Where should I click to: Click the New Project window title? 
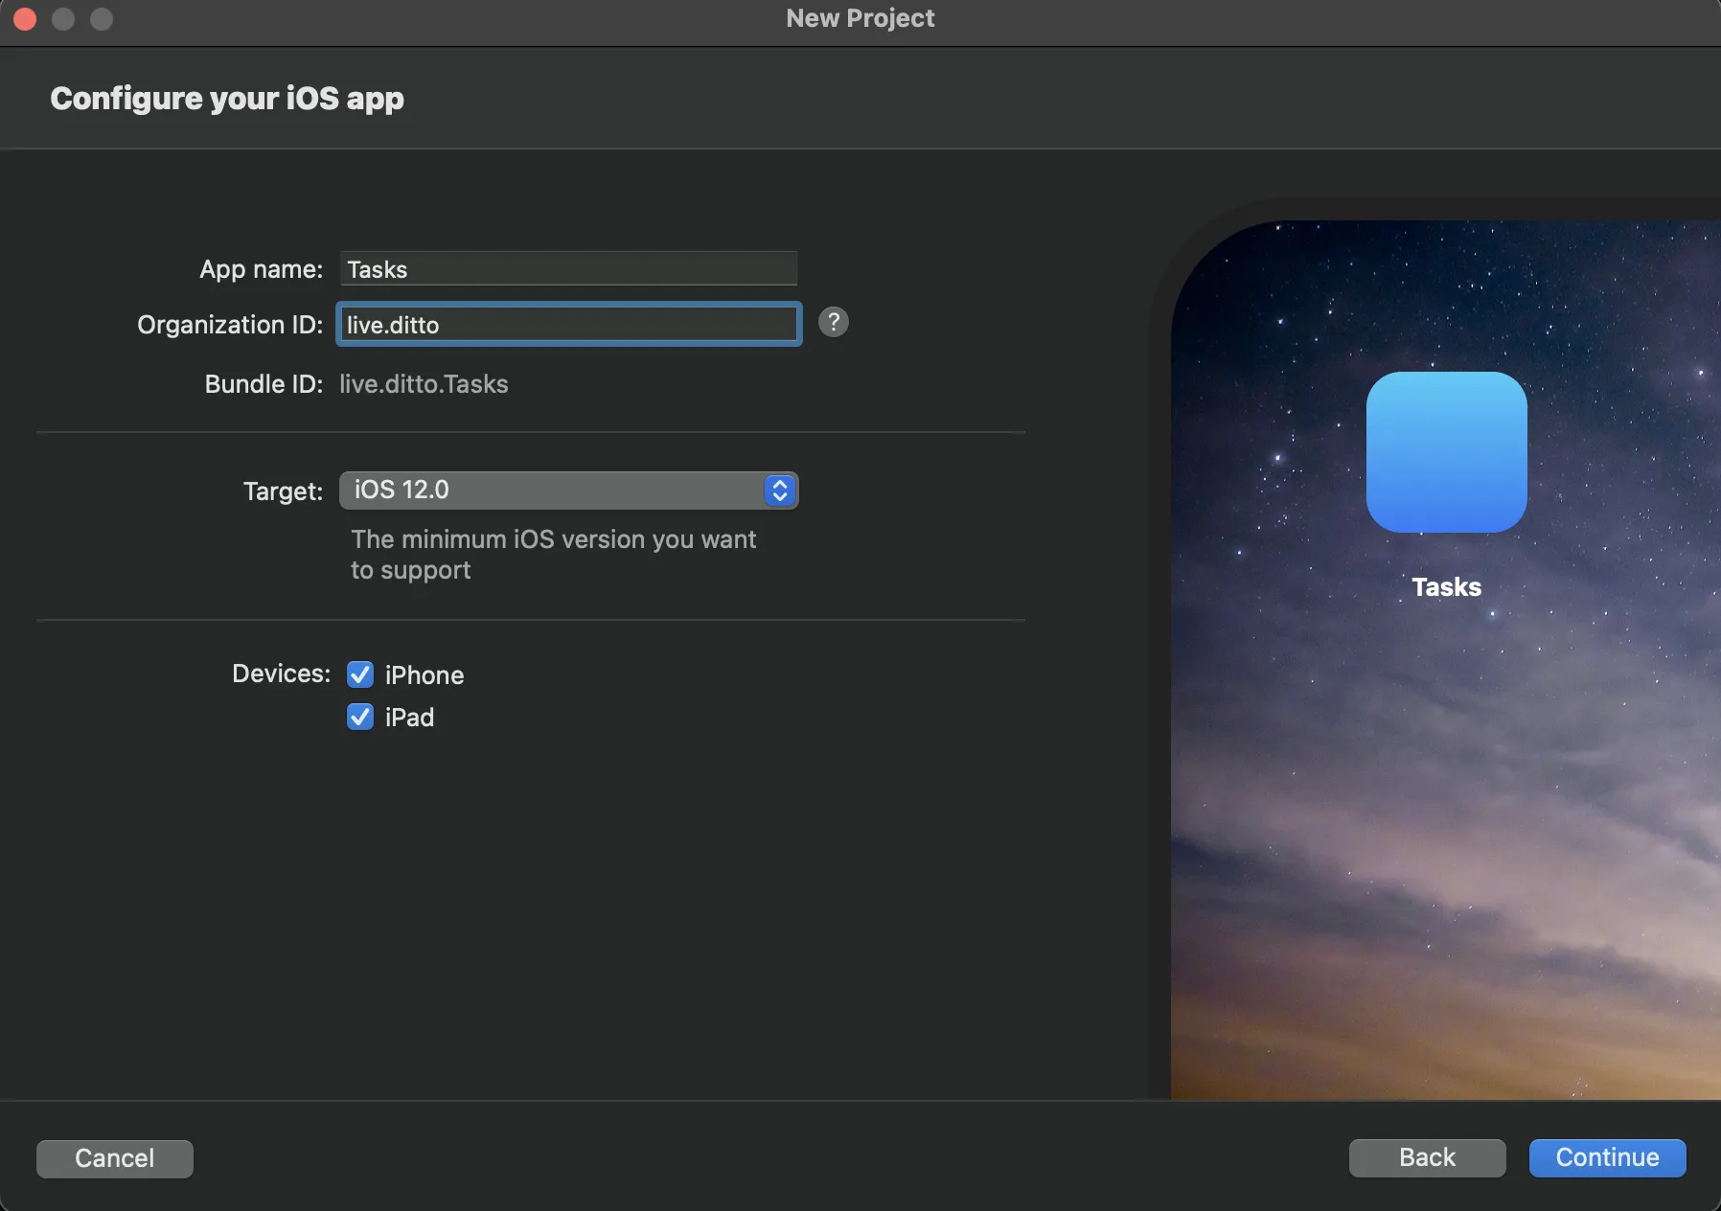click(x=860, y=18)
